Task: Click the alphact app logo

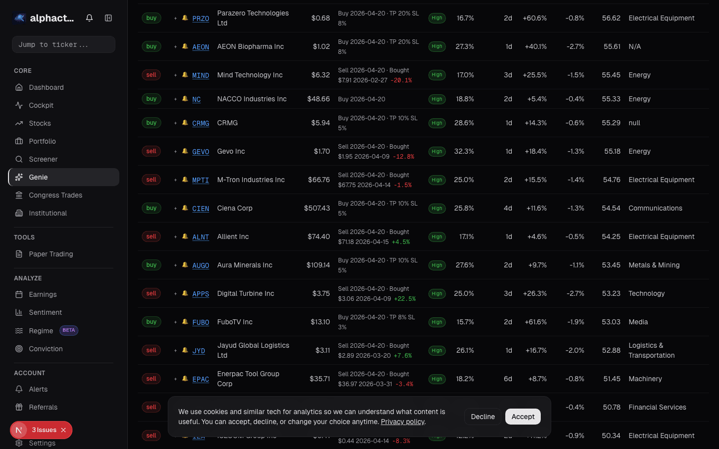Action: tap(19, 17)
